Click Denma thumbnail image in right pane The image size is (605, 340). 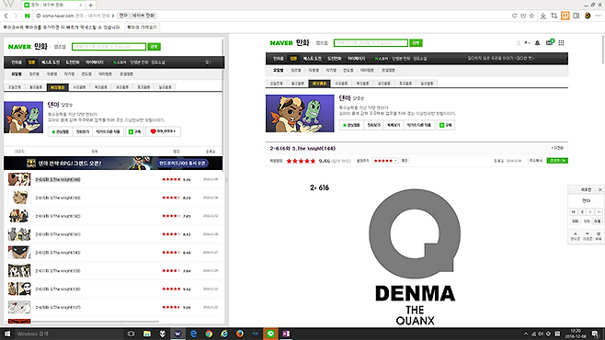(x=300, y=113)
